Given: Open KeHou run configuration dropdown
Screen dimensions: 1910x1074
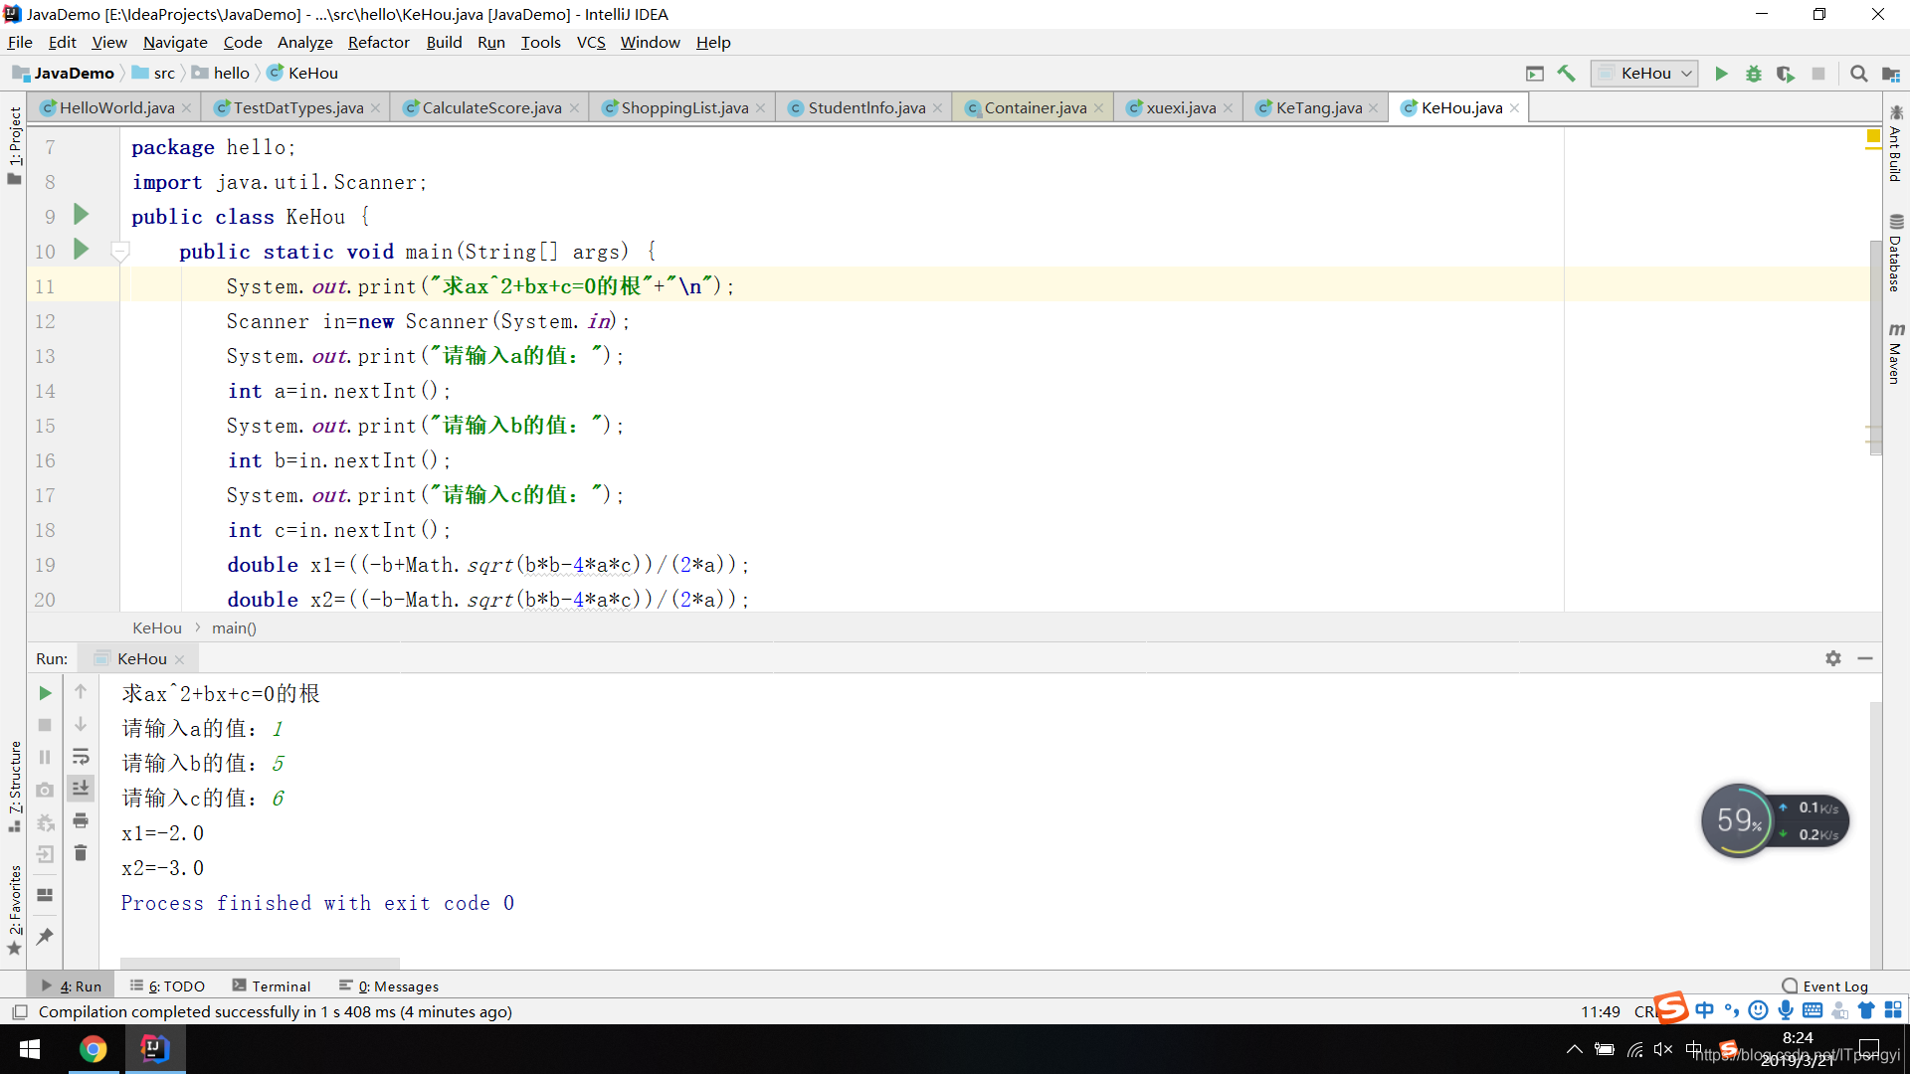Looking at the screenshot, I should [x=1644, y=74].
